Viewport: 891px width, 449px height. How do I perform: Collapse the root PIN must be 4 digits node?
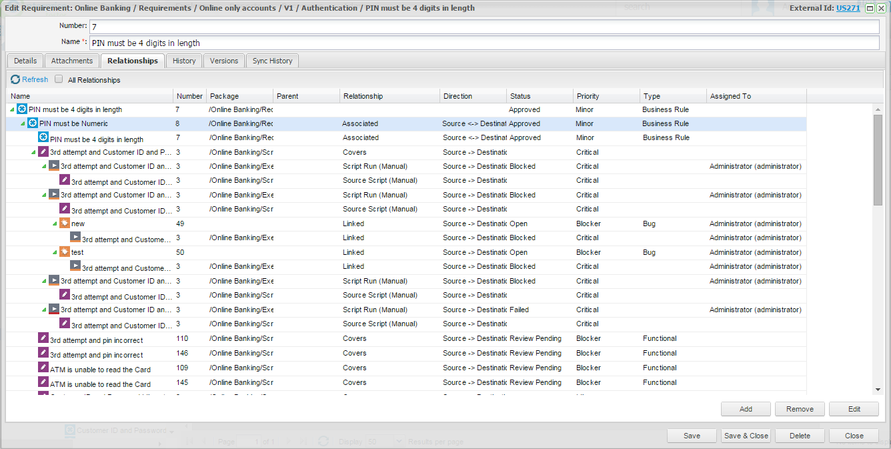(x=13, y=109)
